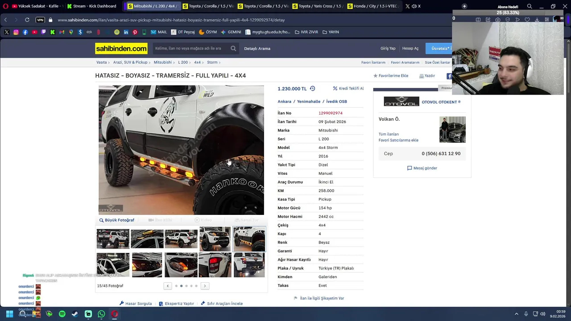Click the main car photo
This screenshot has height=321, width=571.
tap(181, 150)
